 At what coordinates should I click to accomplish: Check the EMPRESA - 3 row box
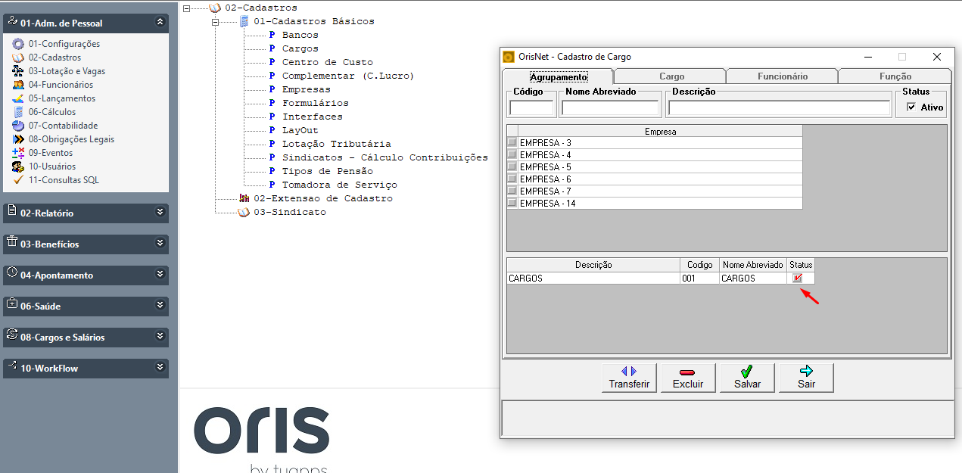click(512, 143)
